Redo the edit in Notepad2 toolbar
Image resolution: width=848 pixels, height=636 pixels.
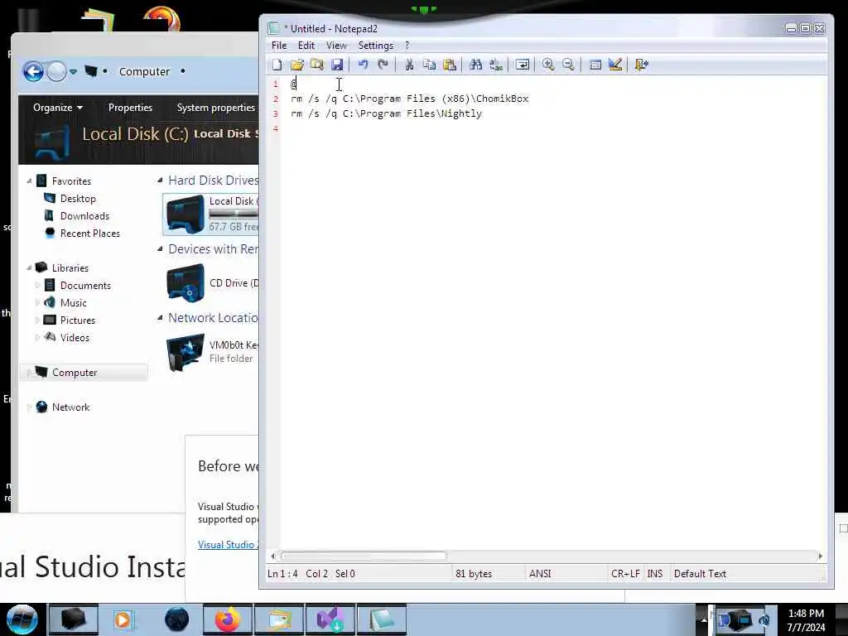pyautogui.click(x=383, y=65)
